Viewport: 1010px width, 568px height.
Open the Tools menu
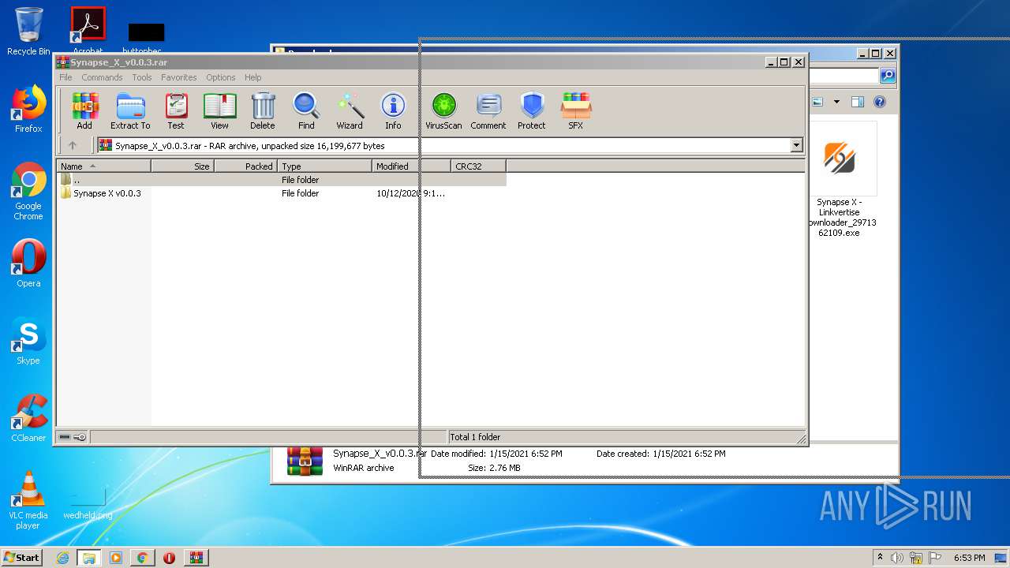point(142,77)
